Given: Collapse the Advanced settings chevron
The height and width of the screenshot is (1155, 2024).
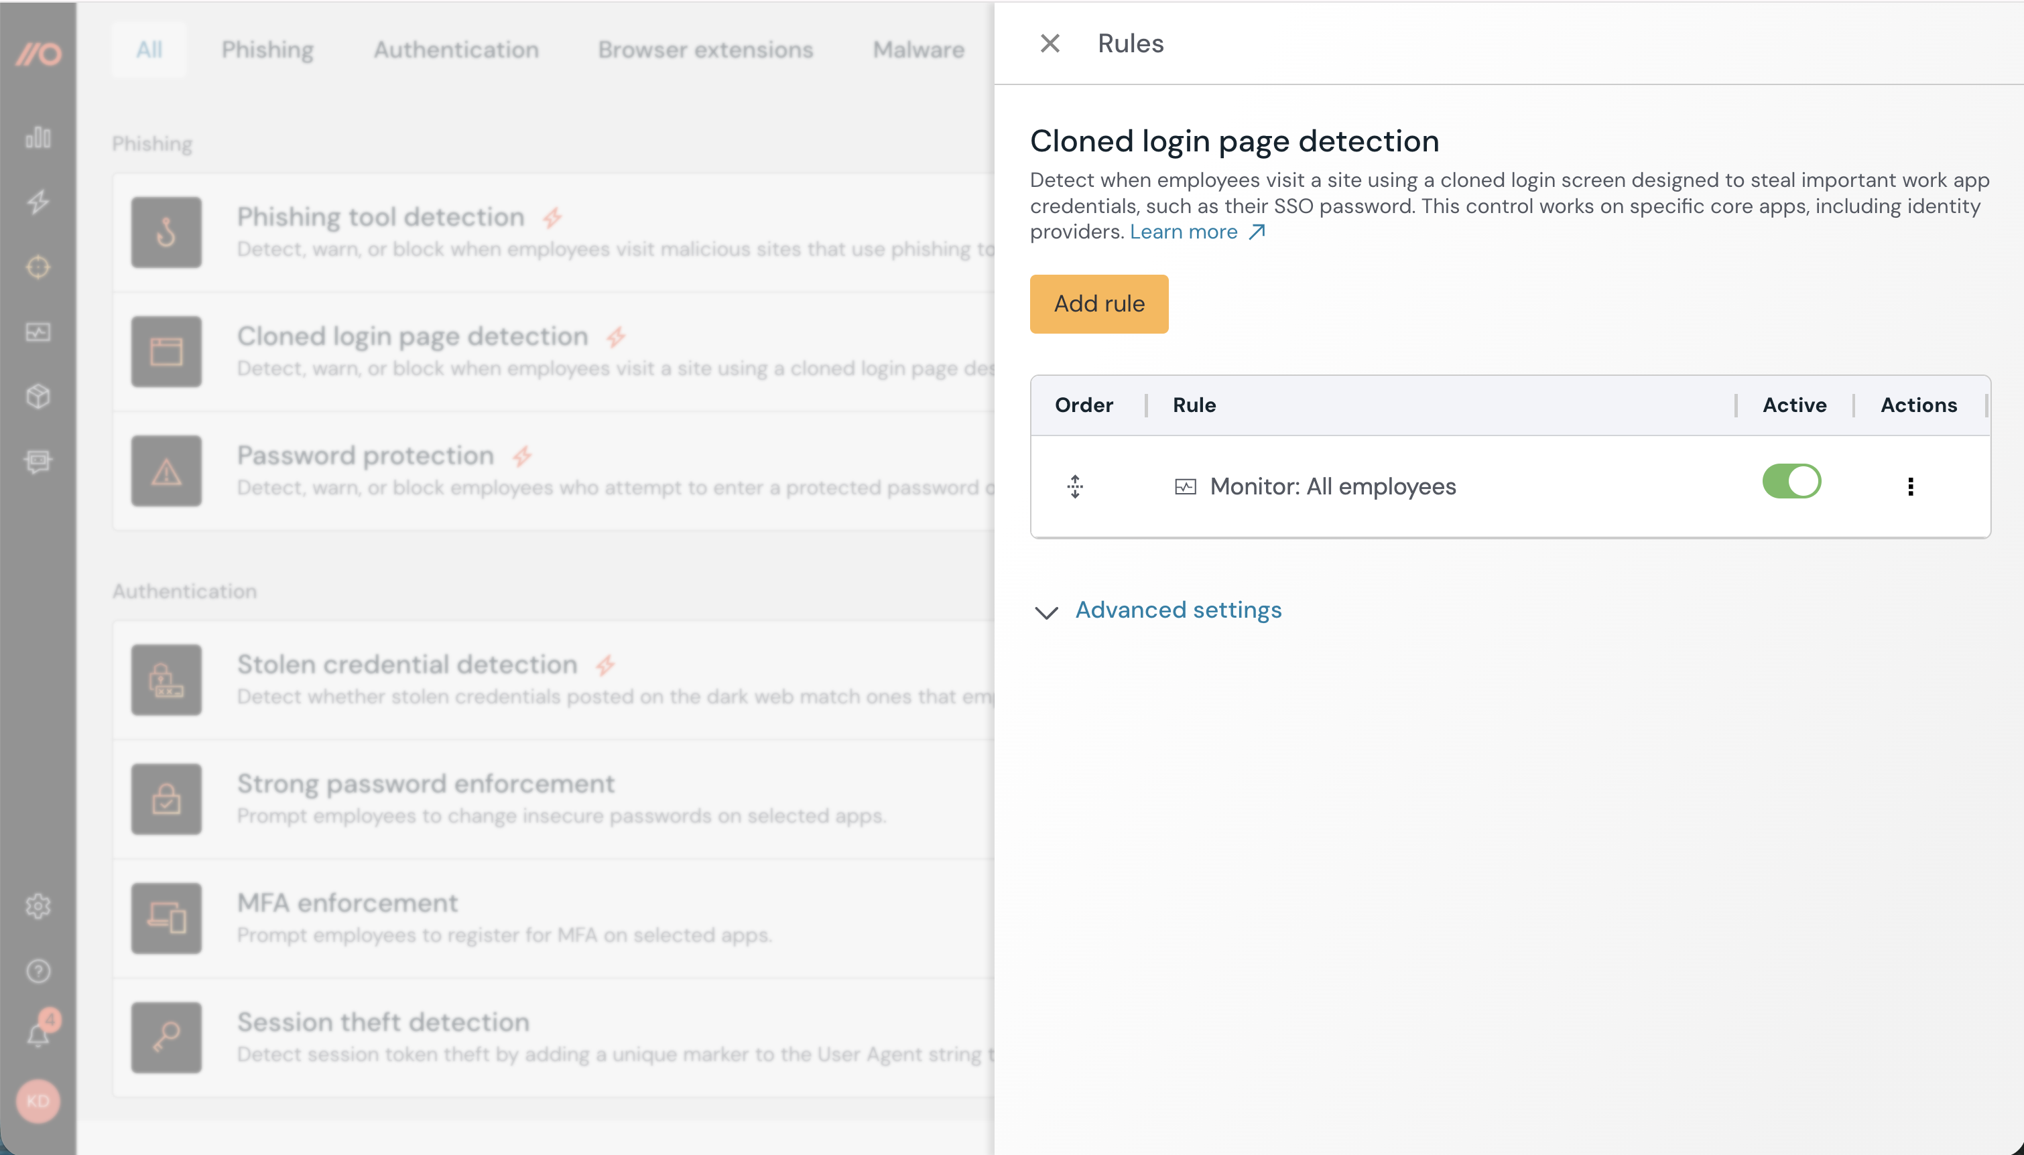Looking at the screenshot, I should coord(1045,613).
